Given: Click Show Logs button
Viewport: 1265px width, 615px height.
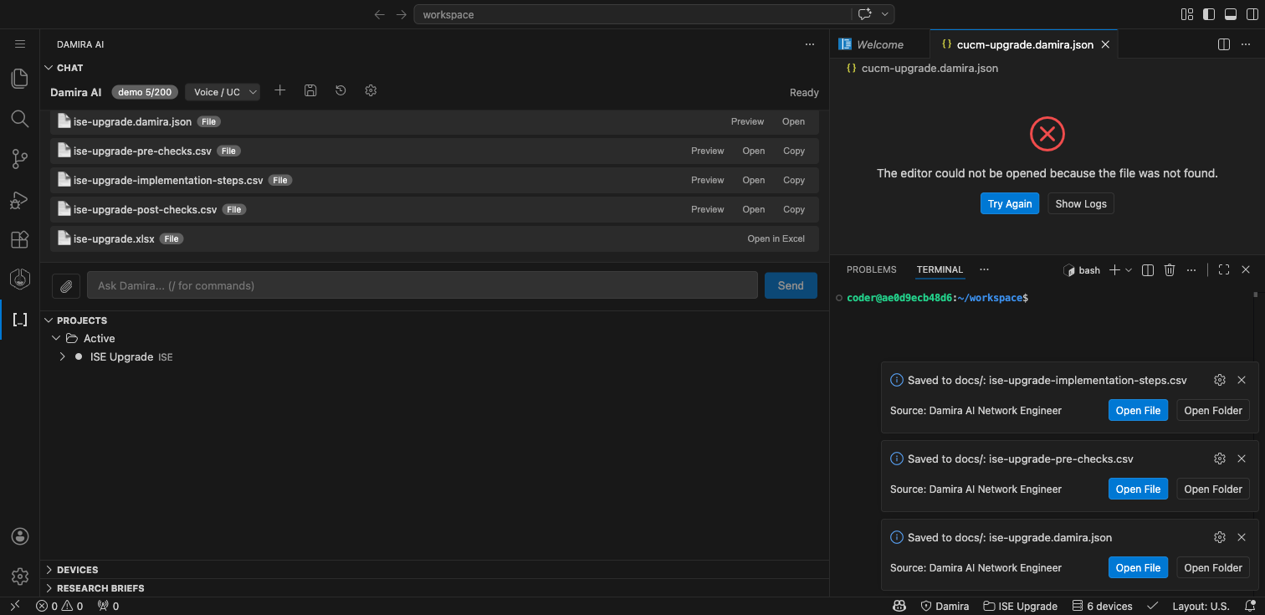Looking at the screenshot, I should pyautogui.click(x=1081, y=203).
